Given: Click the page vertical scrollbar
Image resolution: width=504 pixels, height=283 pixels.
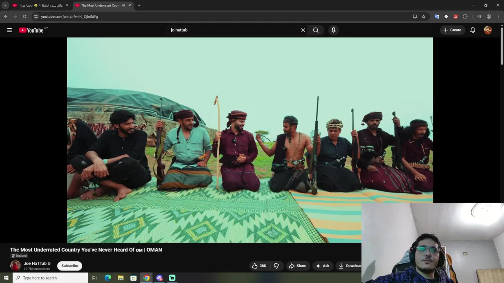Looking at the screenshot, I should 502,46.
